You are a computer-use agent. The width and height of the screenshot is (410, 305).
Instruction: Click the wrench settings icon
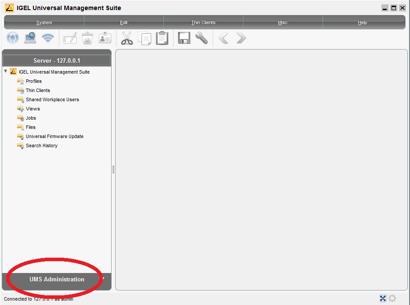201,38
